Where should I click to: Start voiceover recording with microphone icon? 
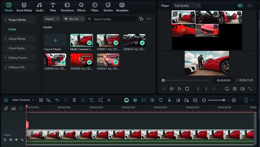pyautogui.click(x=169, y=100)
